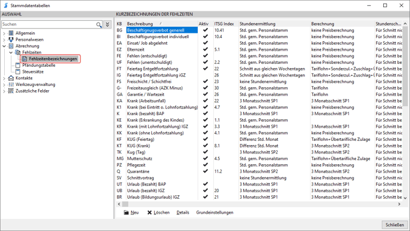Viewport: 410px width, 231px height.
Task: Click into the Suchen search field
Action: pyautogui.click(x=49, y=24)
